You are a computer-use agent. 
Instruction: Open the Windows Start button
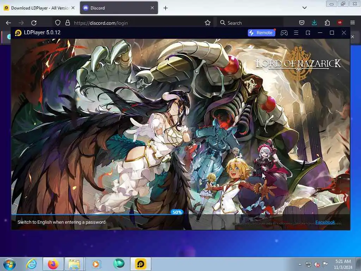click(x=10, y=264)
